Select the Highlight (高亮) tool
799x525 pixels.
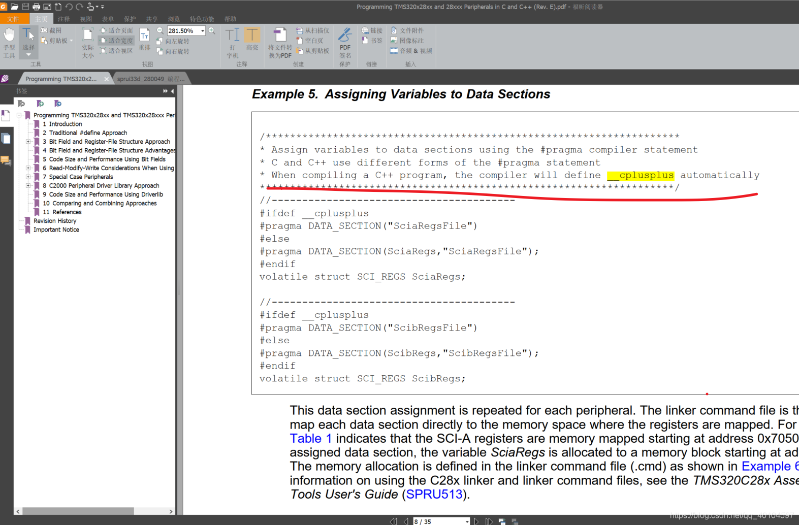coord(252,40)
